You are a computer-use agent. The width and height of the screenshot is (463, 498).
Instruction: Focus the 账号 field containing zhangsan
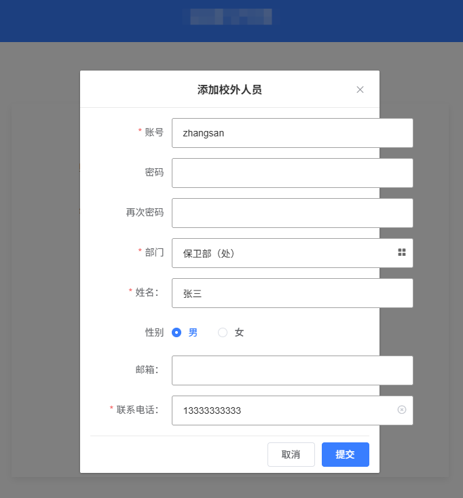click(293, 133)
